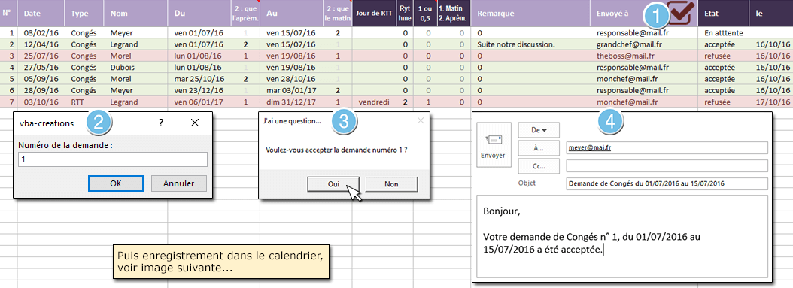793x288 pixels.
Task: Click OK in vba-creations dialog
Action: [x=115, y=183]
